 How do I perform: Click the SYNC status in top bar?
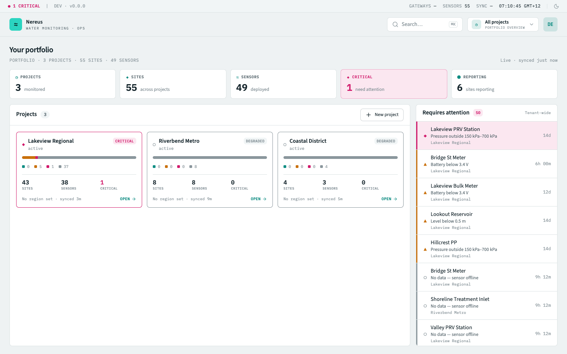click(x=485, y=6)
